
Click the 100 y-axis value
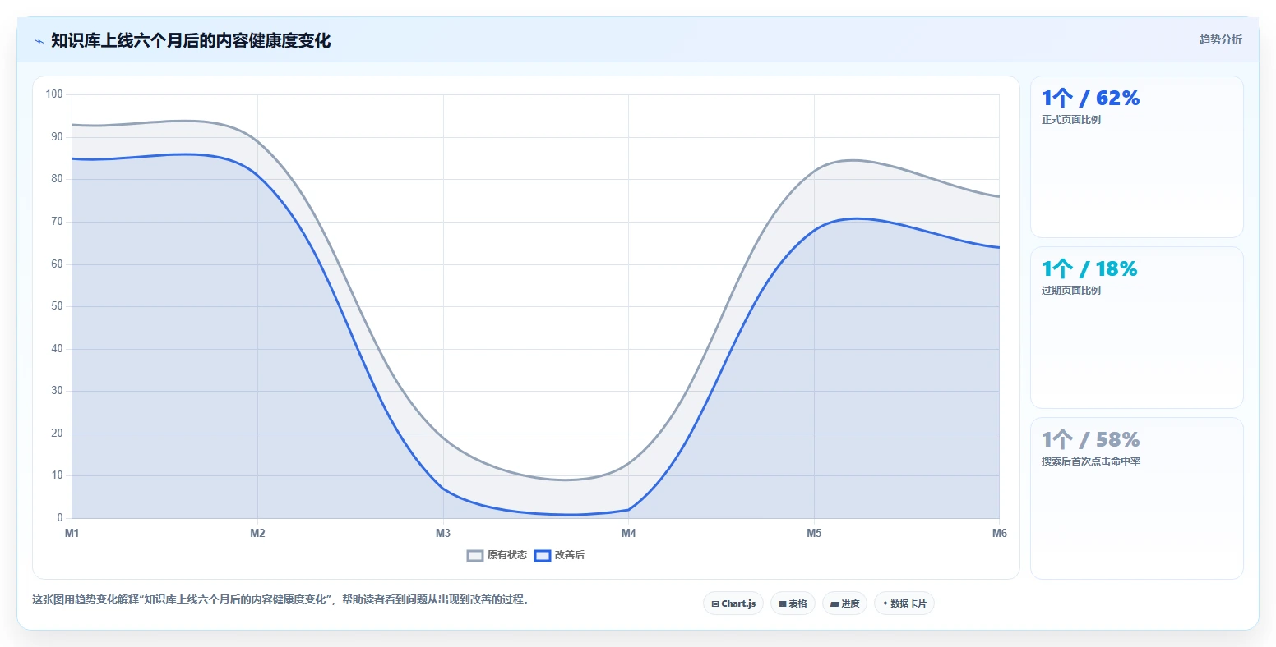54,94
